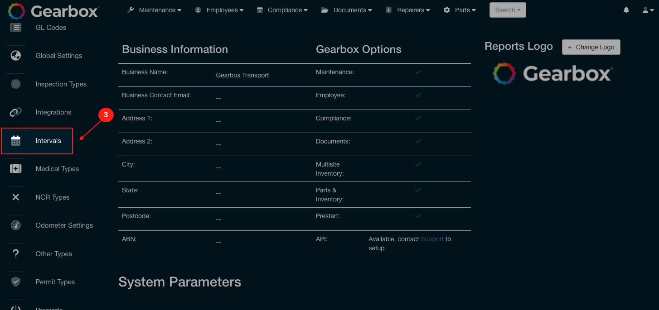Toggle the Prestart option checkmark
Screen dimensions: 659x310
(418, 216)
